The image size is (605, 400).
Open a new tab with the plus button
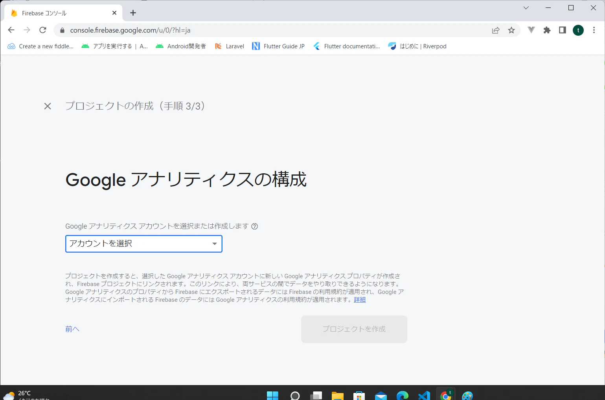coord(133,13)
